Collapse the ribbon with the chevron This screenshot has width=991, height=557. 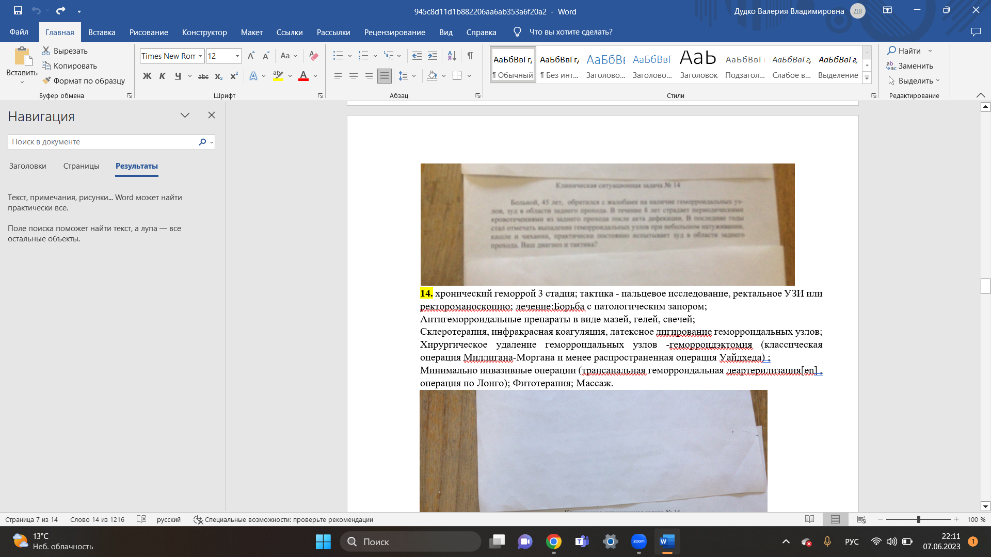pos(981,95)
